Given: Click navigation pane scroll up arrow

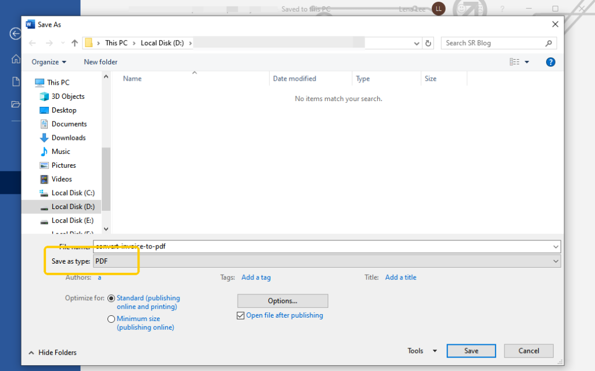Looking at the screenshot, I should coord(106,77).
